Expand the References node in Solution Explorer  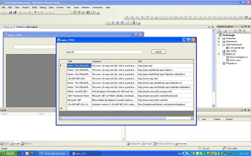[x=219, y=41]
